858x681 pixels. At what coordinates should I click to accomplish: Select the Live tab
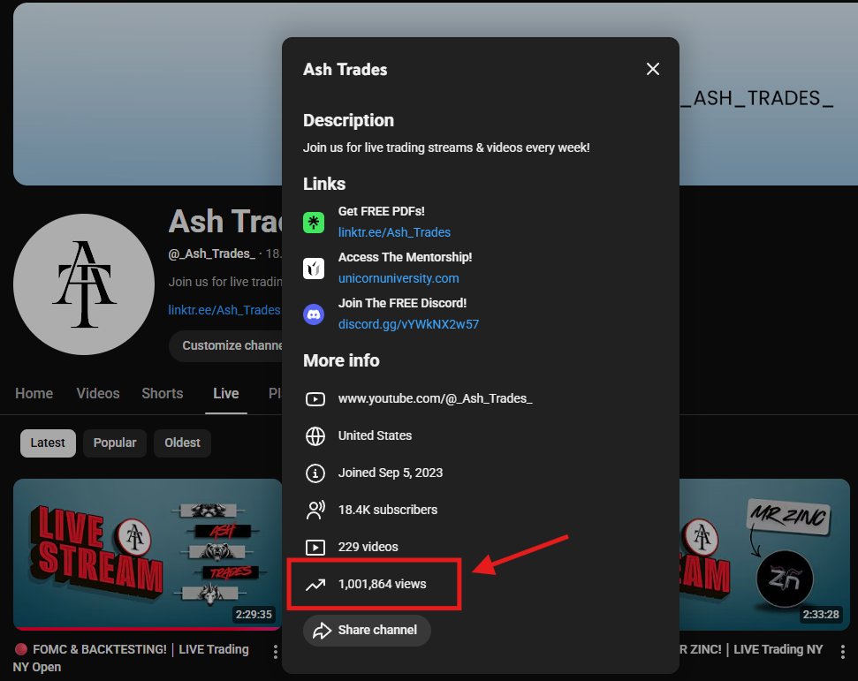click(226, 393)
